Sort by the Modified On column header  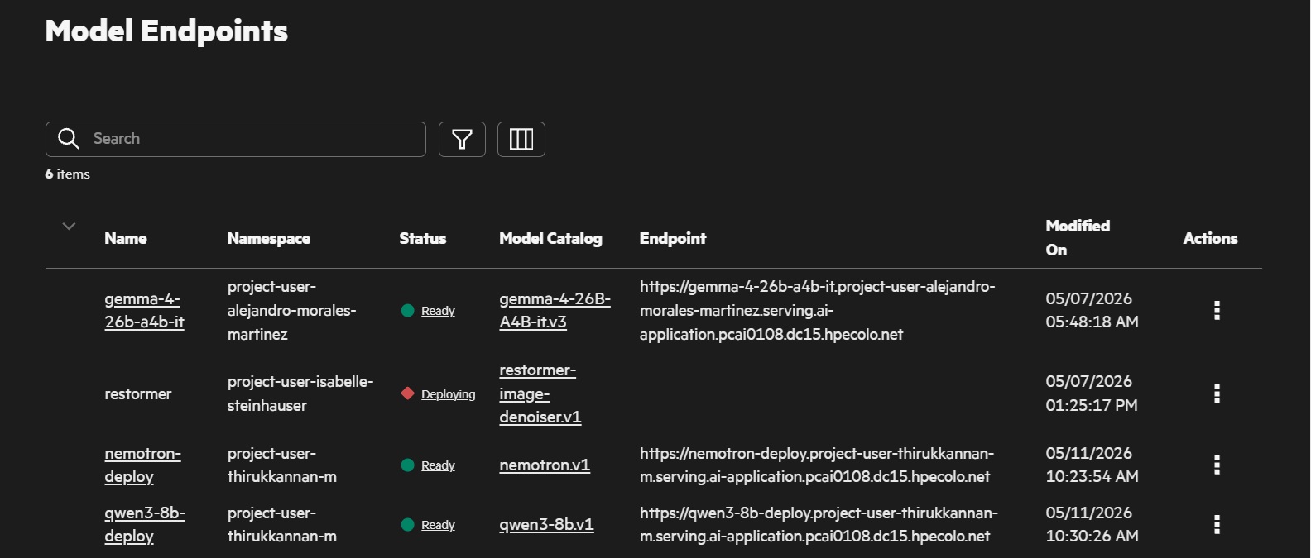[x=1078, y=238]
